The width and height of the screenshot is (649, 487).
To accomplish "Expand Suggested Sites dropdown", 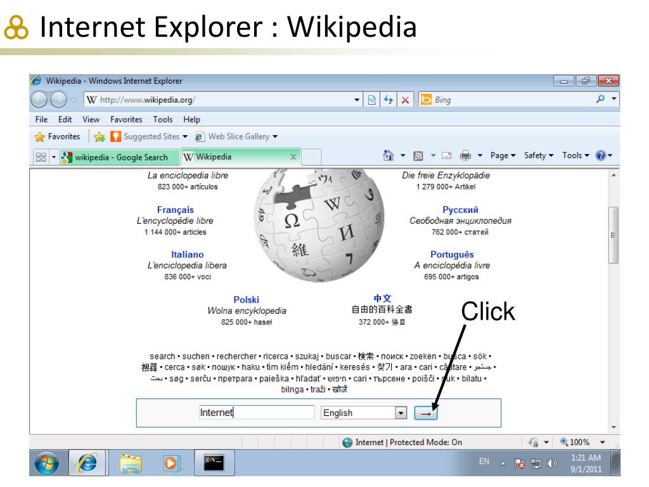I will pyautogui.click(x=185, y=137).
